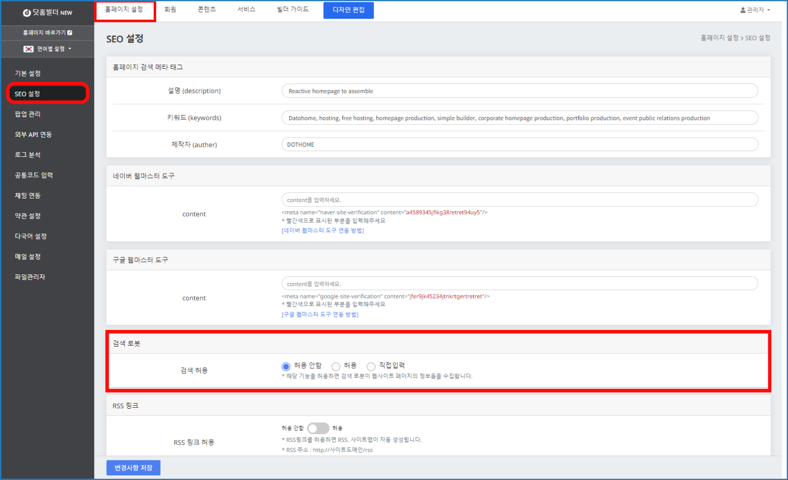Toggle the RSS 링크 허용 switch on
This screenshot has width=788, height=480.
[x=318, y=428]
